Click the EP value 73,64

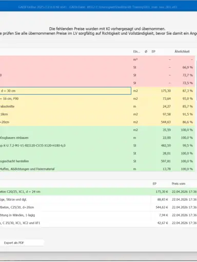click(167, 99)
